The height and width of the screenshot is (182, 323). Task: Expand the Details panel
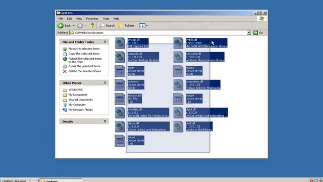point(105,121)
